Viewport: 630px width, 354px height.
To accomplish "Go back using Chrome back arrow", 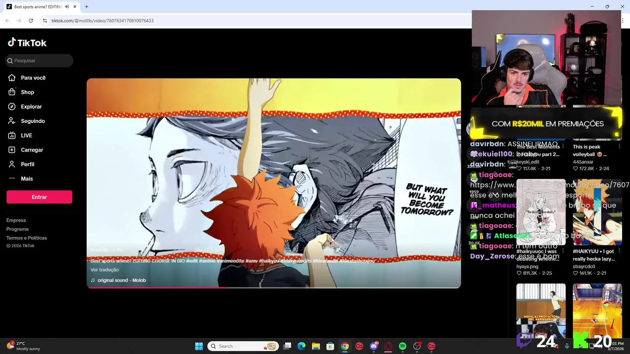I will click(7, 21).
